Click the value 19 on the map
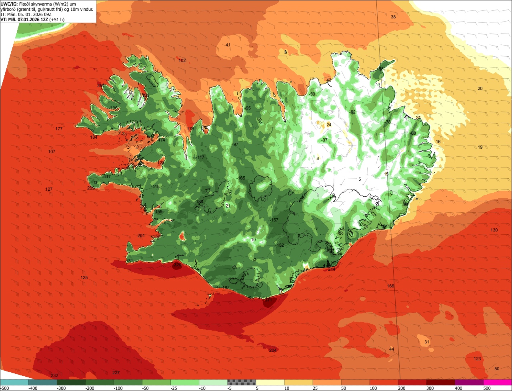This screenshot has height=391, width=512. (480, 147)
